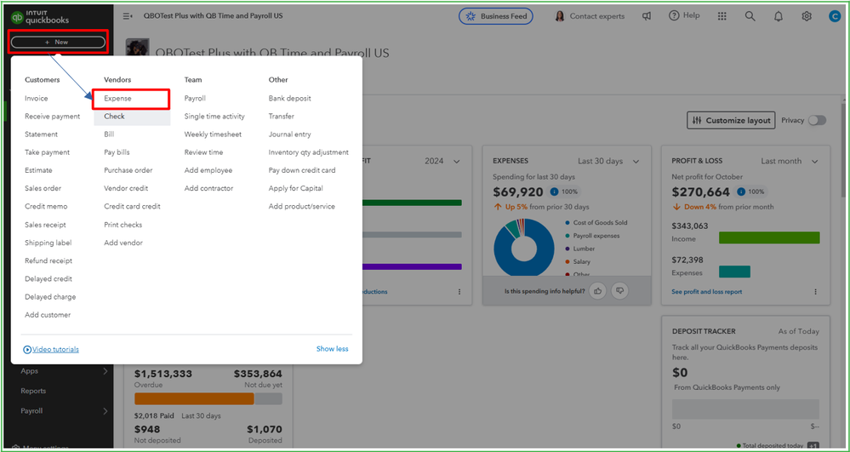850x452 pixels.
Task: Select Bill under Vendors
Action: [x=109, y=134]
